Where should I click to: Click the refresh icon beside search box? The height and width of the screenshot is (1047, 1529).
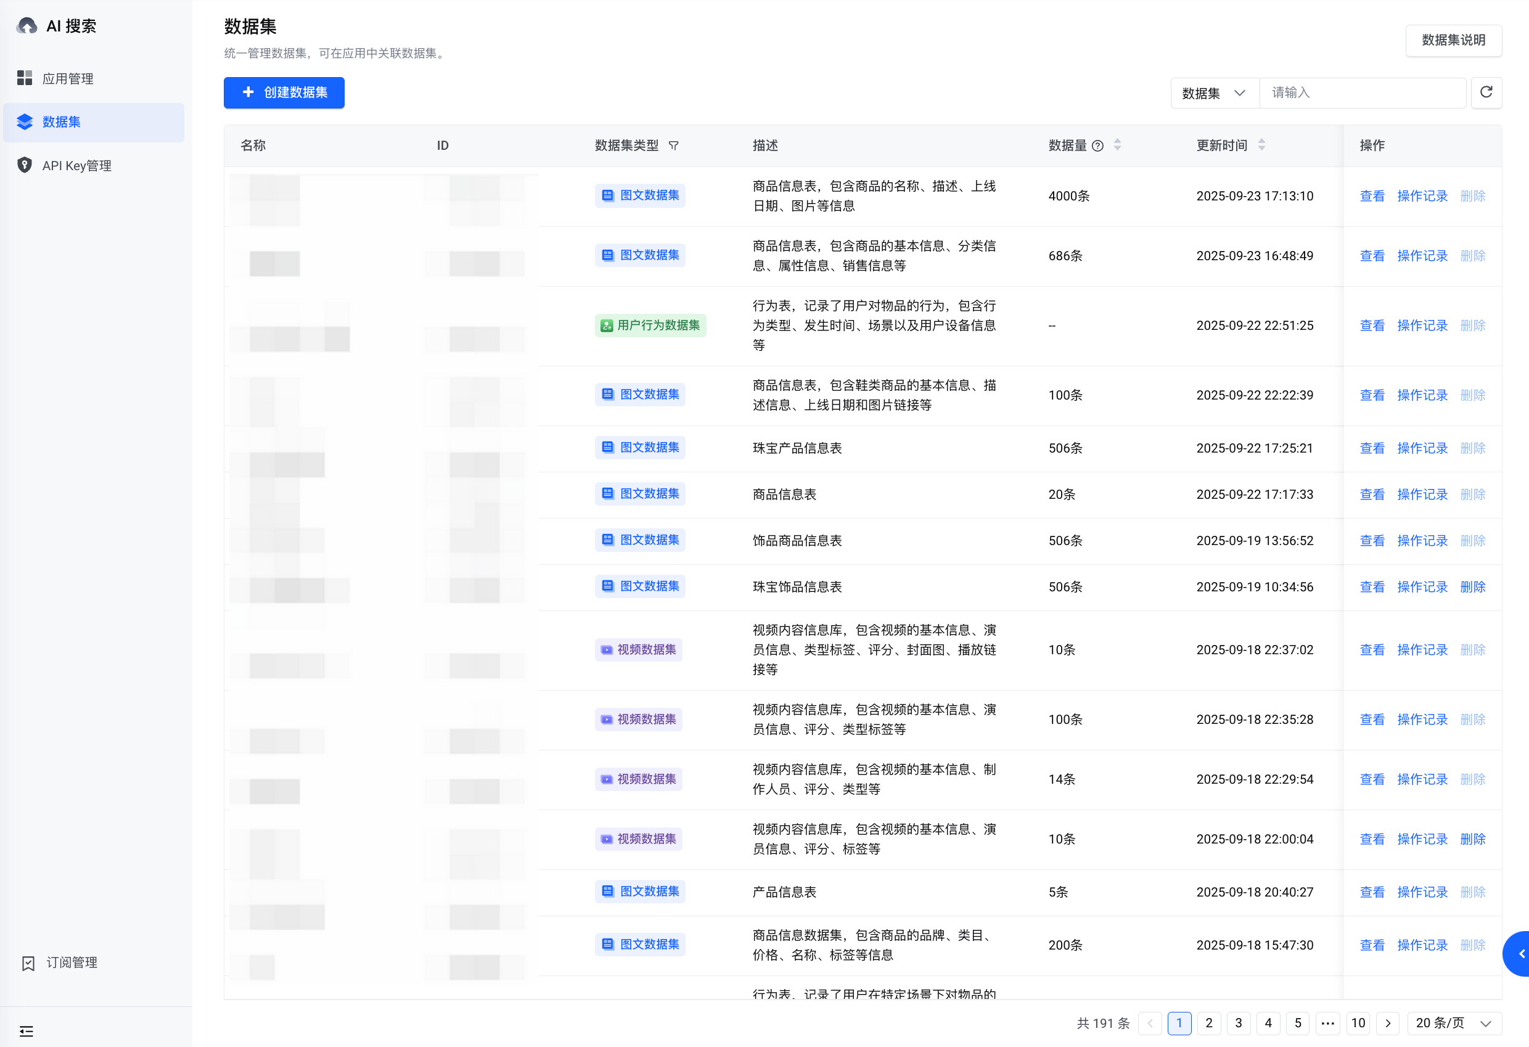point(1486,92)
